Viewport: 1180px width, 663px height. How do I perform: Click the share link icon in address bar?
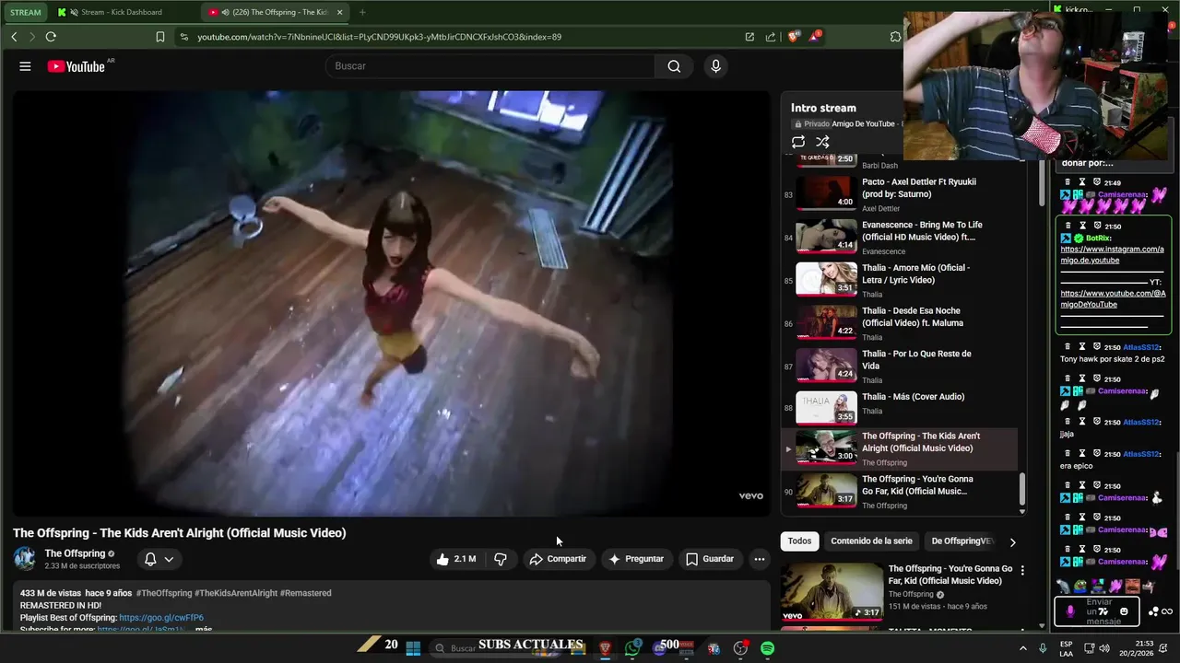click(x=771, y=37)
